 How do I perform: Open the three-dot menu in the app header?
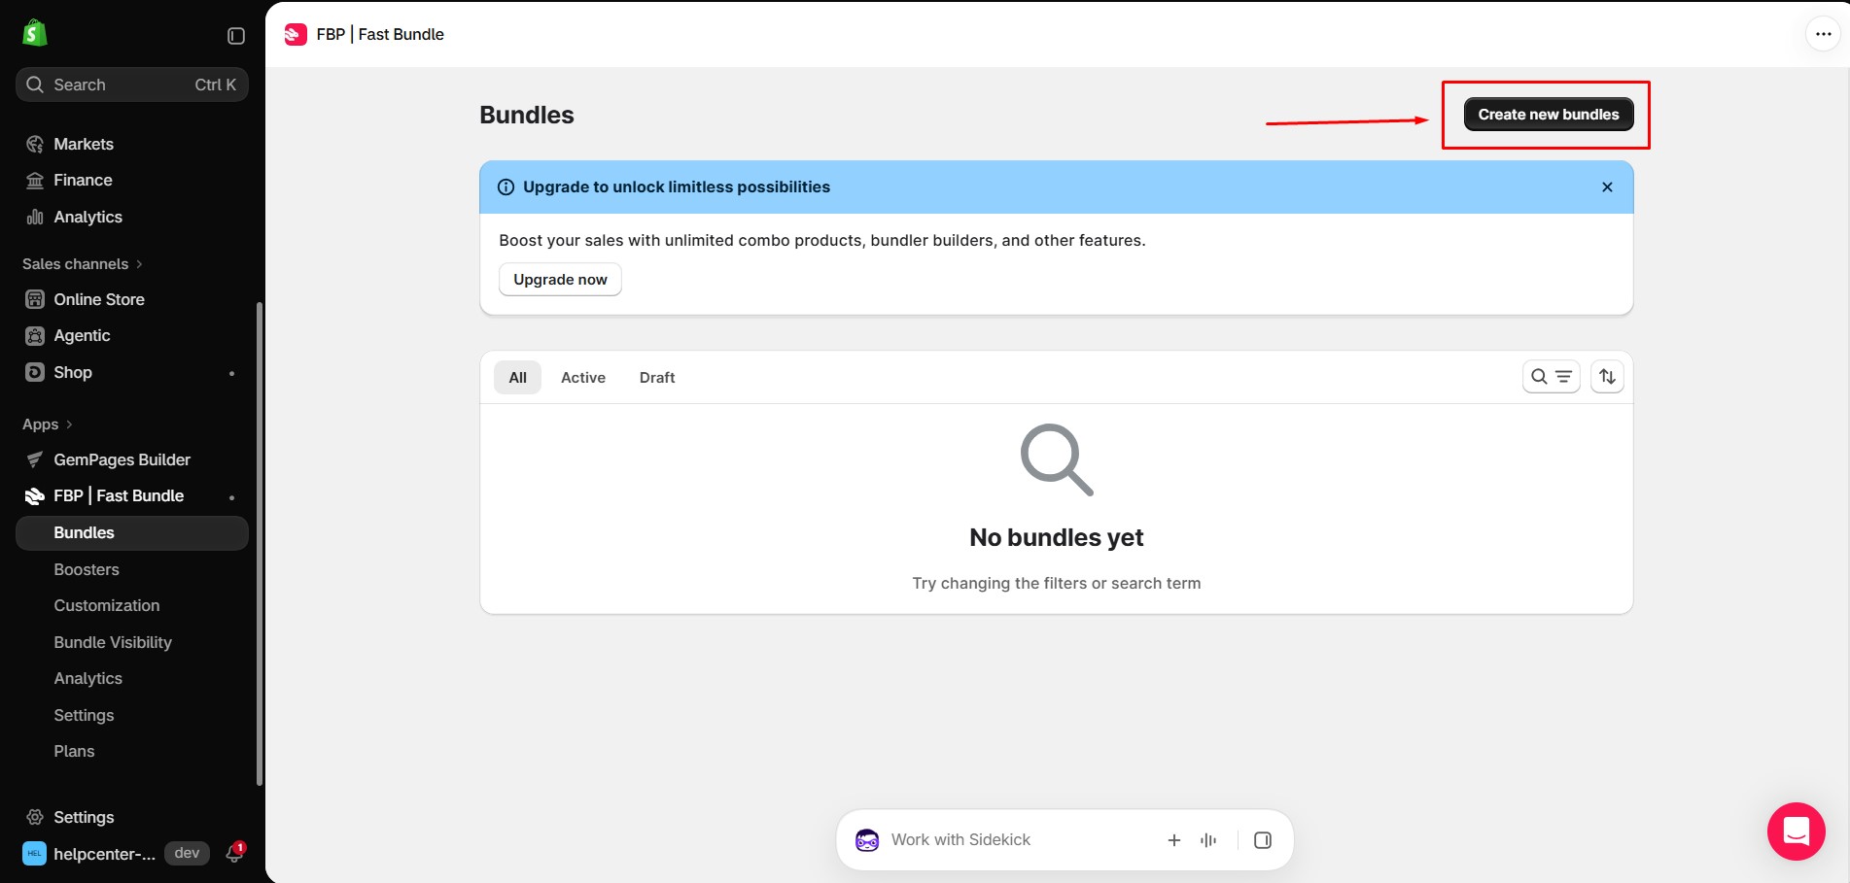[1823, 34]
